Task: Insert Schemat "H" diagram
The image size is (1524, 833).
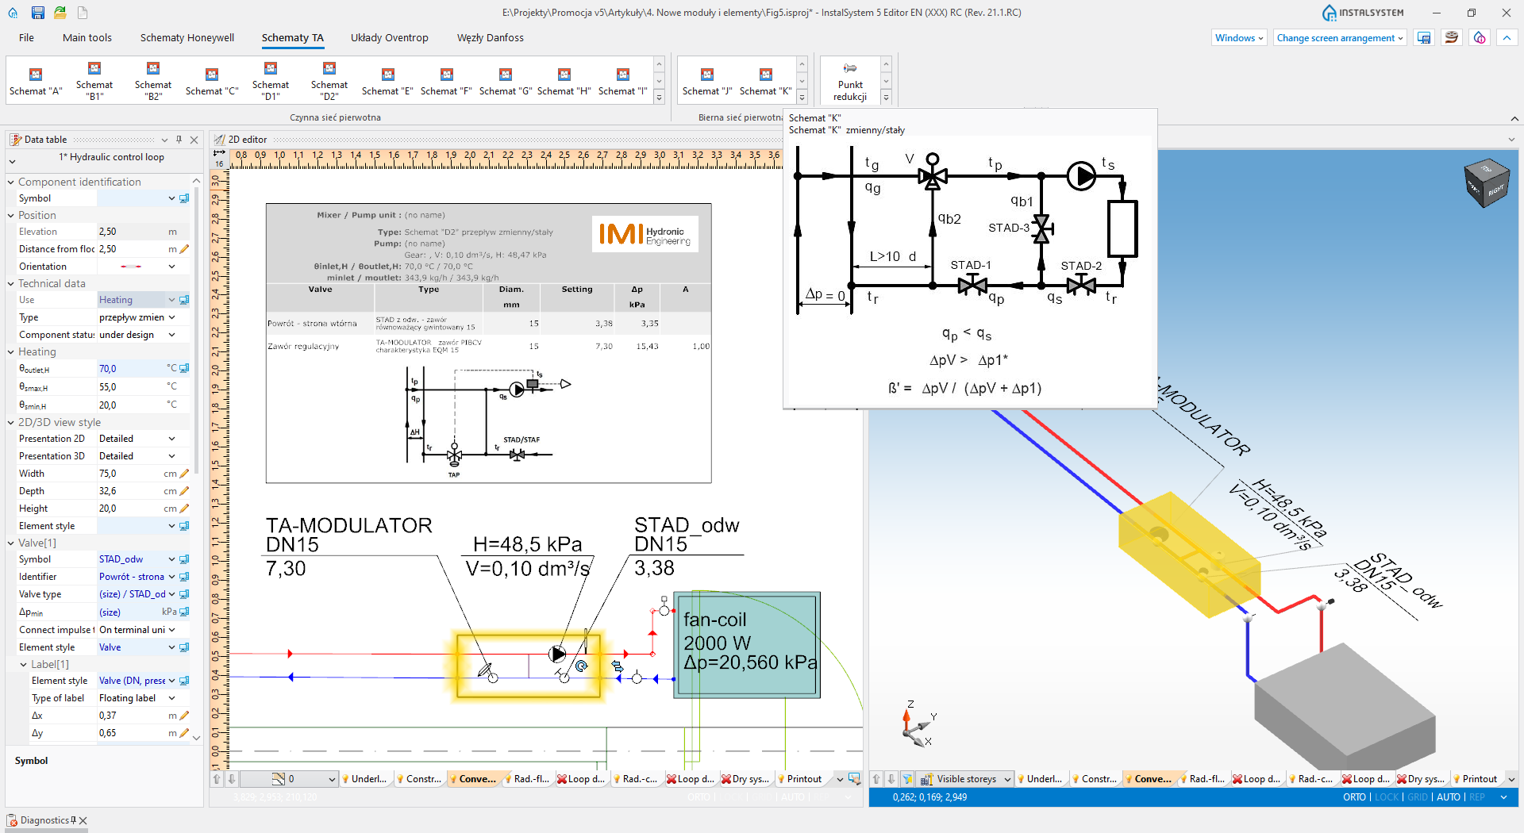Action: (x=564, y=83)
